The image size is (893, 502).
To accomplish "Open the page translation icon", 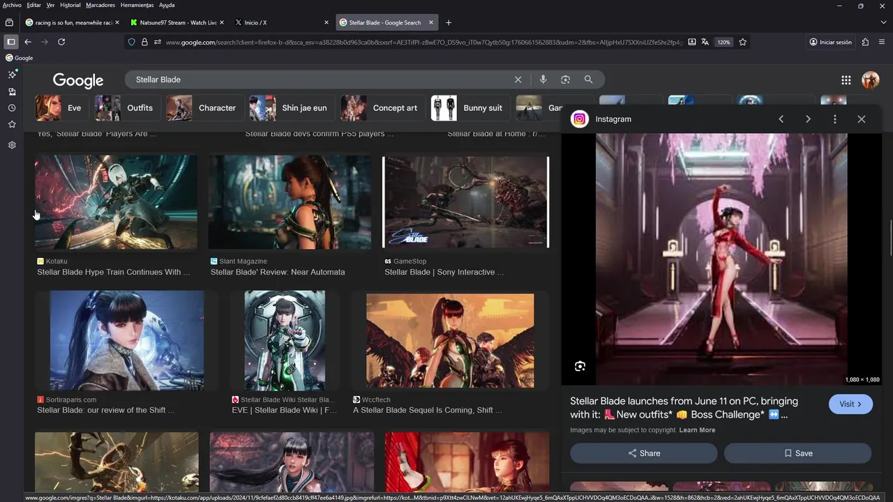I will click(x=705, y=42).
